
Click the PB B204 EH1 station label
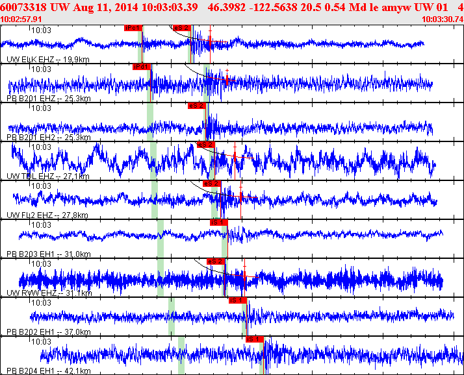[x=49, y=371]
